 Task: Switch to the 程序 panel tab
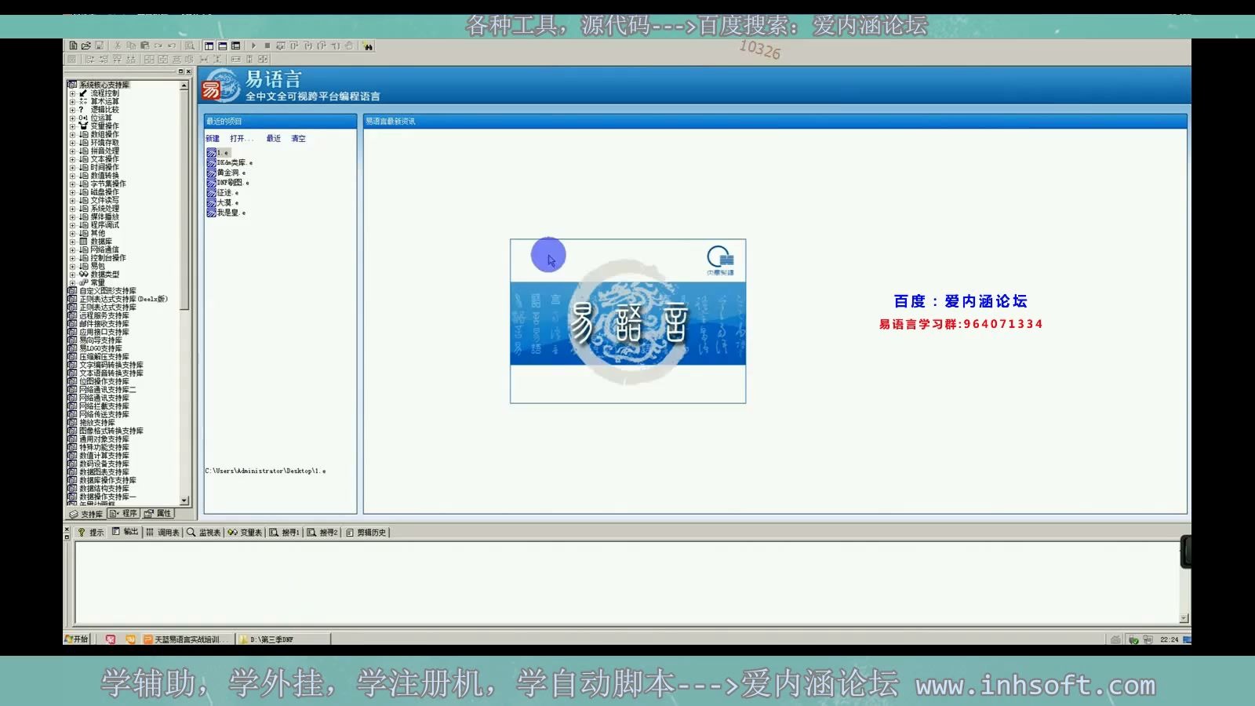123,514
